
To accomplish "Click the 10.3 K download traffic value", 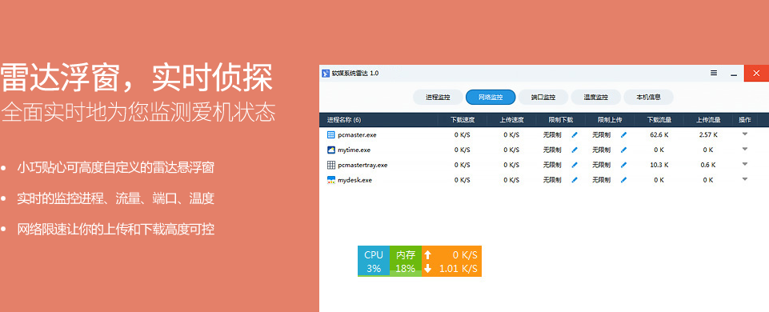I will [x=659, y=165].
